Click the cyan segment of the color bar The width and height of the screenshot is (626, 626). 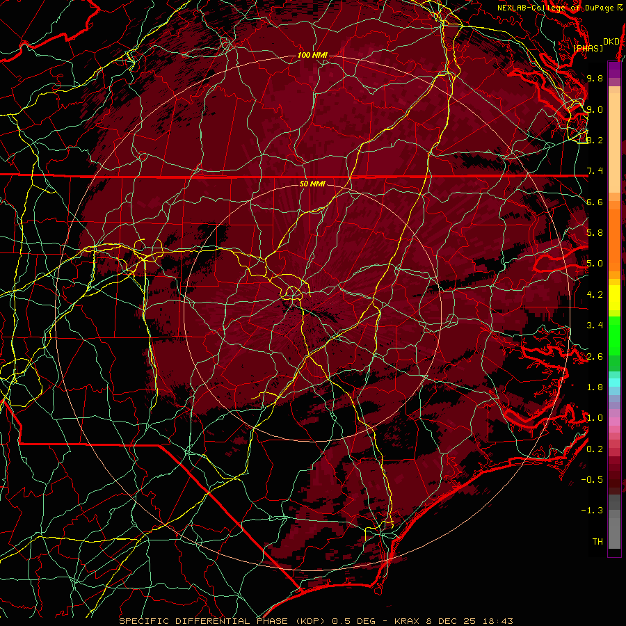point(614,383)
